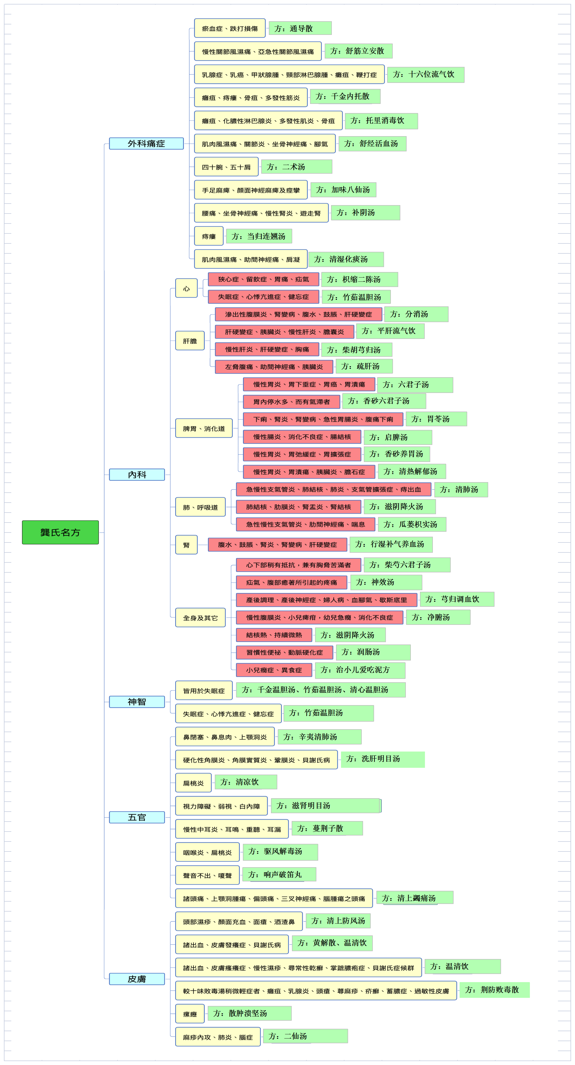Select the 方:分消汤 formula node

(416, 314)
